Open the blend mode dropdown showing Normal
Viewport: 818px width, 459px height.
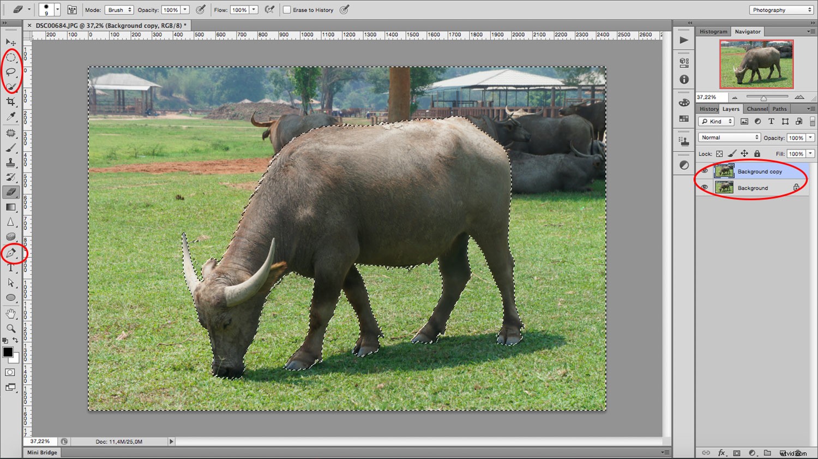click(729, 137)
